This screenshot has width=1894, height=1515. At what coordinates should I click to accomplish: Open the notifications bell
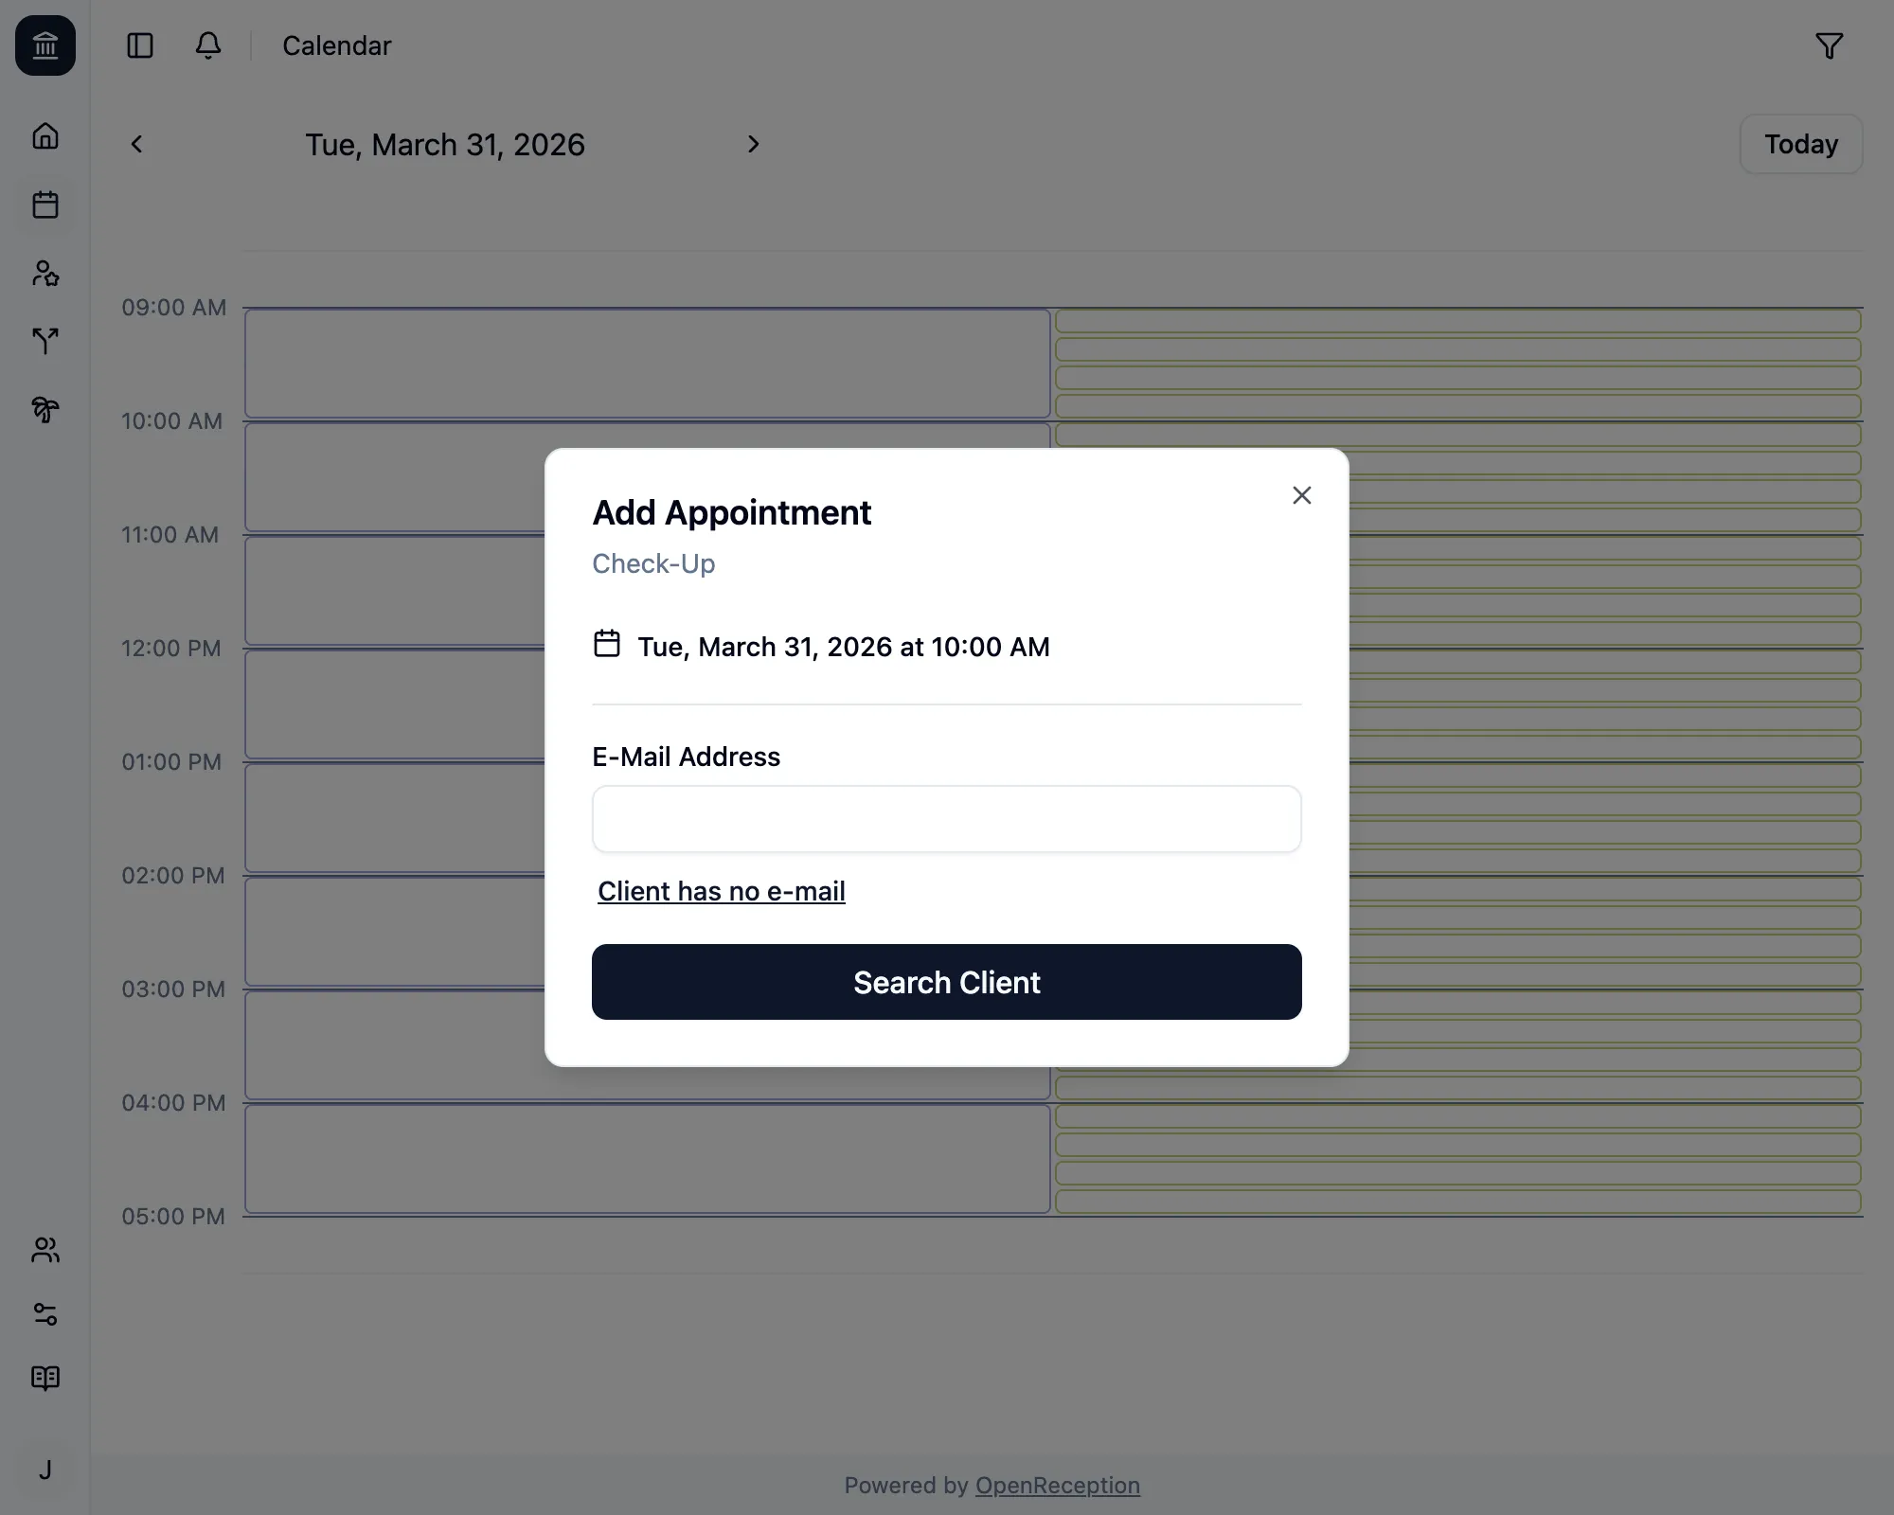[x=207, y=45]
